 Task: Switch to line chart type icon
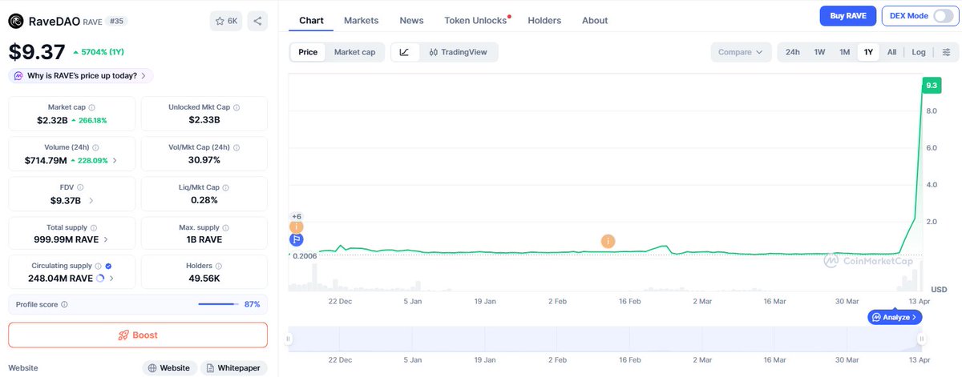pyautogui.click(x=404, y=52)
